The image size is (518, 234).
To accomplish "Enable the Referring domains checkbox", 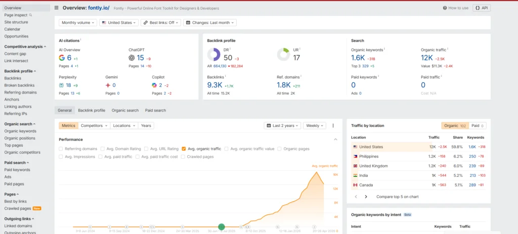I will (61, 149).
